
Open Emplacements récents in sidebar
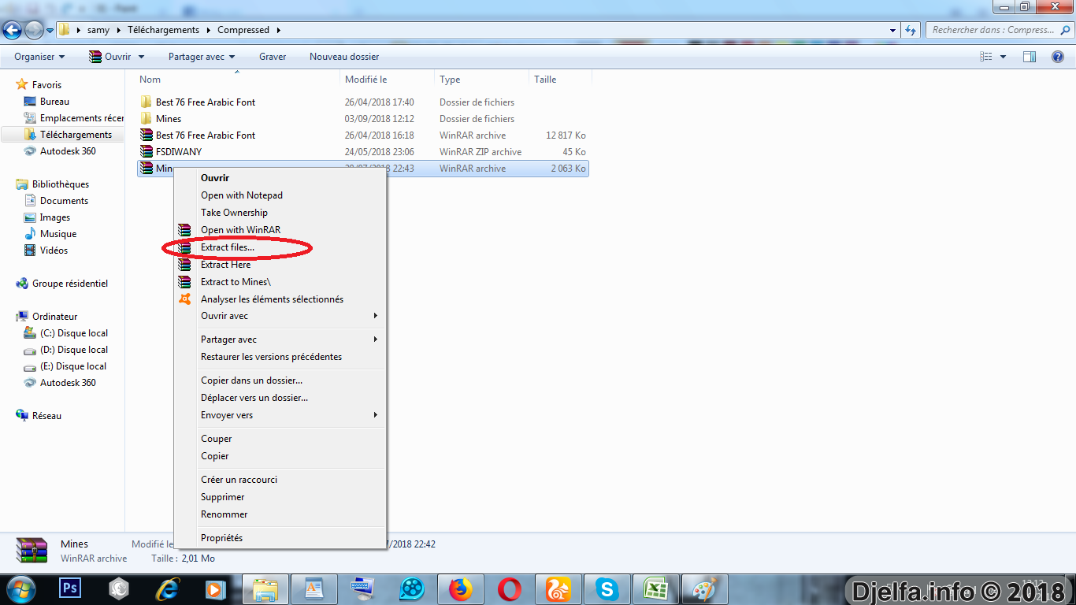82,118
